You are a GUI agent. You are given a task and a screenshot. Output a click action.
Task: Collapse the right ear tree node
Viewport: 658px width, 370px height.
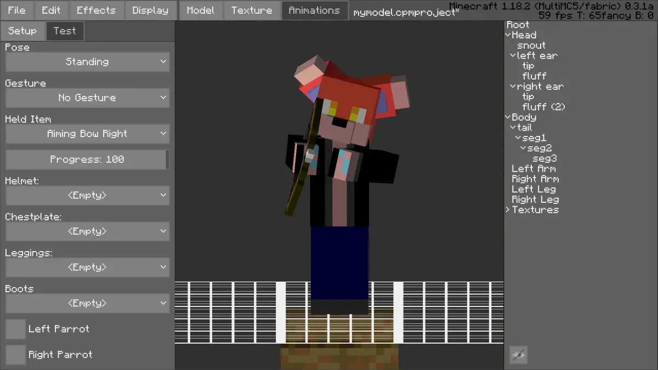click(x=513, y=87)
